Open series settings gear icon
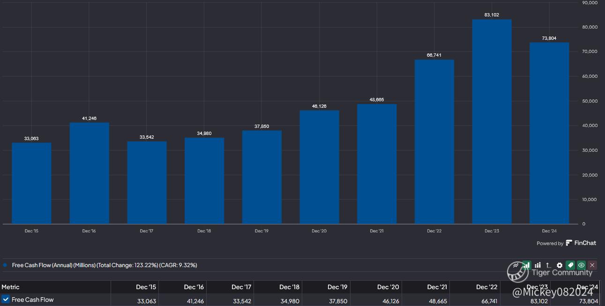Viewport: 605px width, 306px height. [559, 265]
